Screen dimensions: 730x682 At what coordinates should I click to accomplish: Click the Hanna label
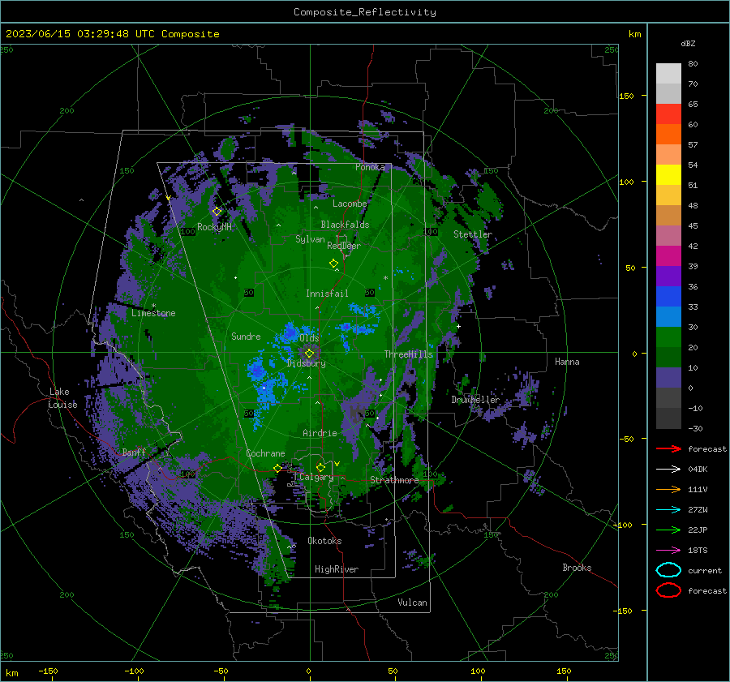567,362
